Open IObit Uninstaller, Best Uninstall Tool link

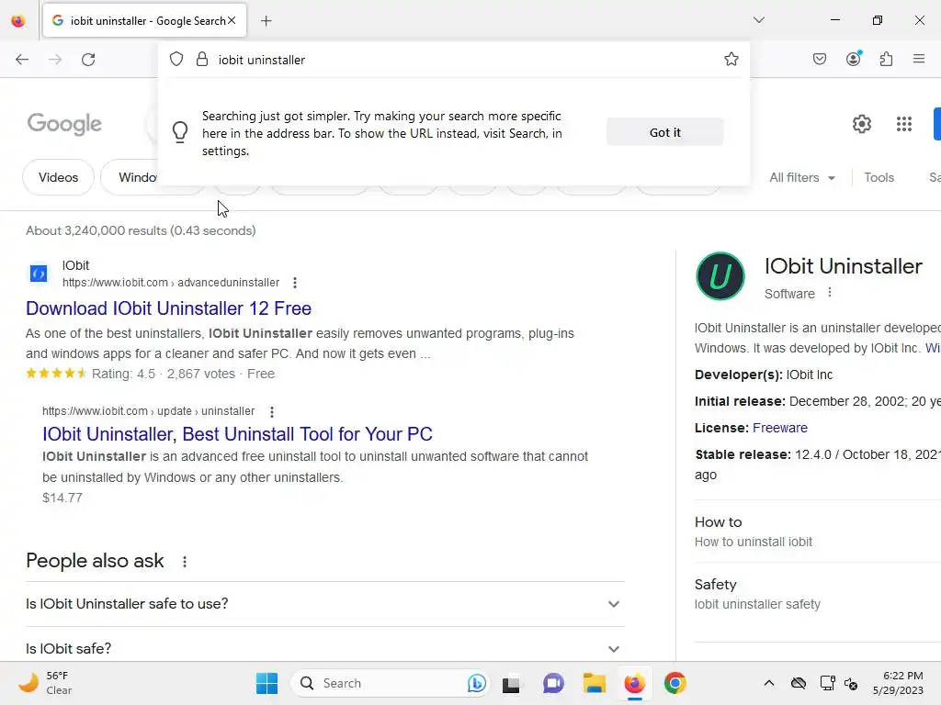[238, 434]
